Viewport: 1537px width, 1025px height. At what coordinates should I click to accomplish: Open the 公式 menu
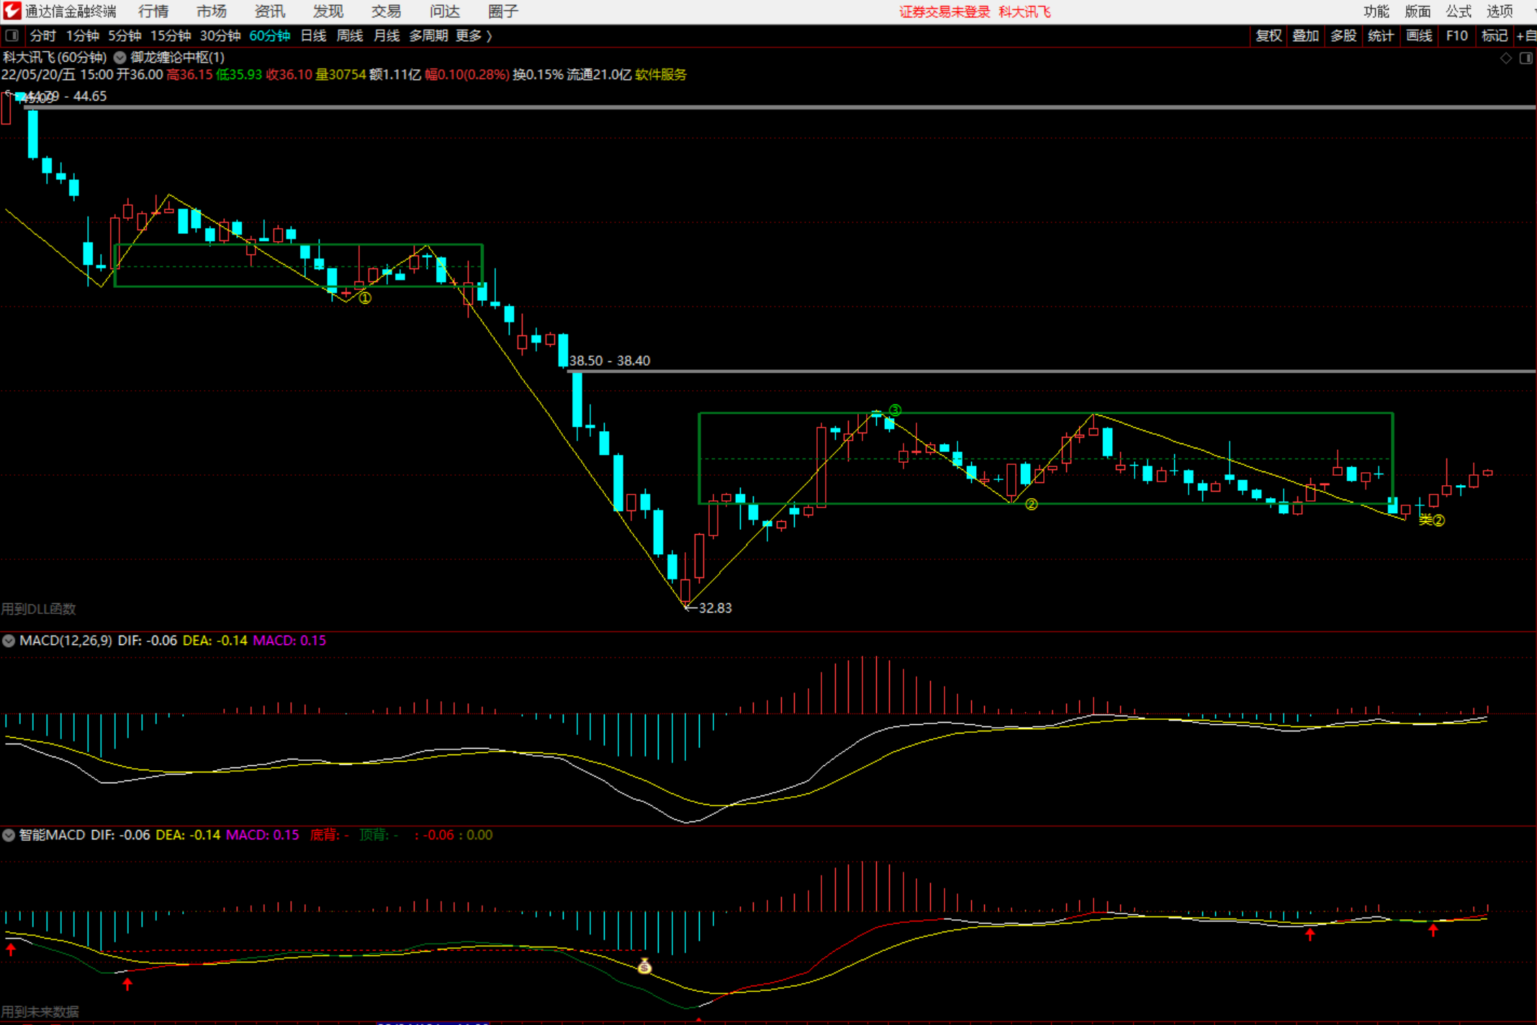pyautogui.click(x=1459, y=12)
